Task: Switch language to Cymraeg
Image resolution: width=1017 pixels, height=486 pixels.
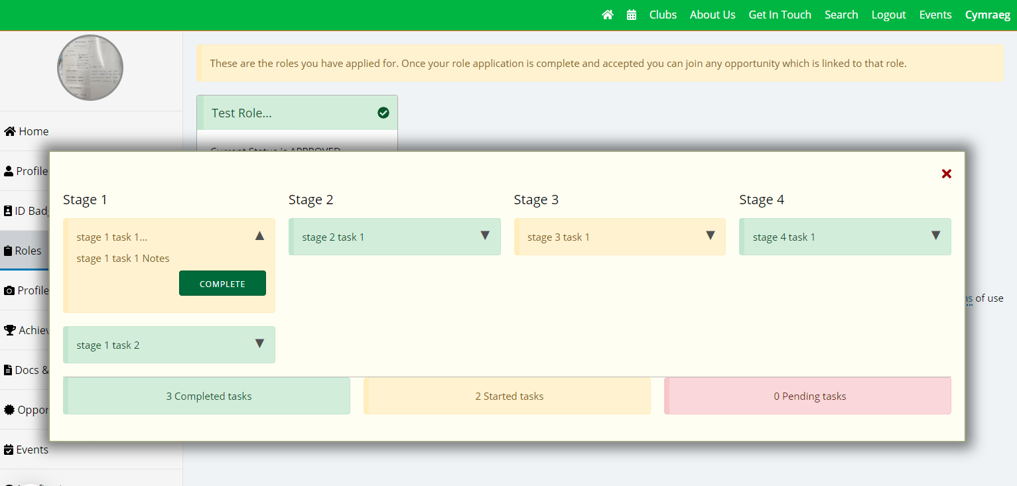Action: click(987, 15)
